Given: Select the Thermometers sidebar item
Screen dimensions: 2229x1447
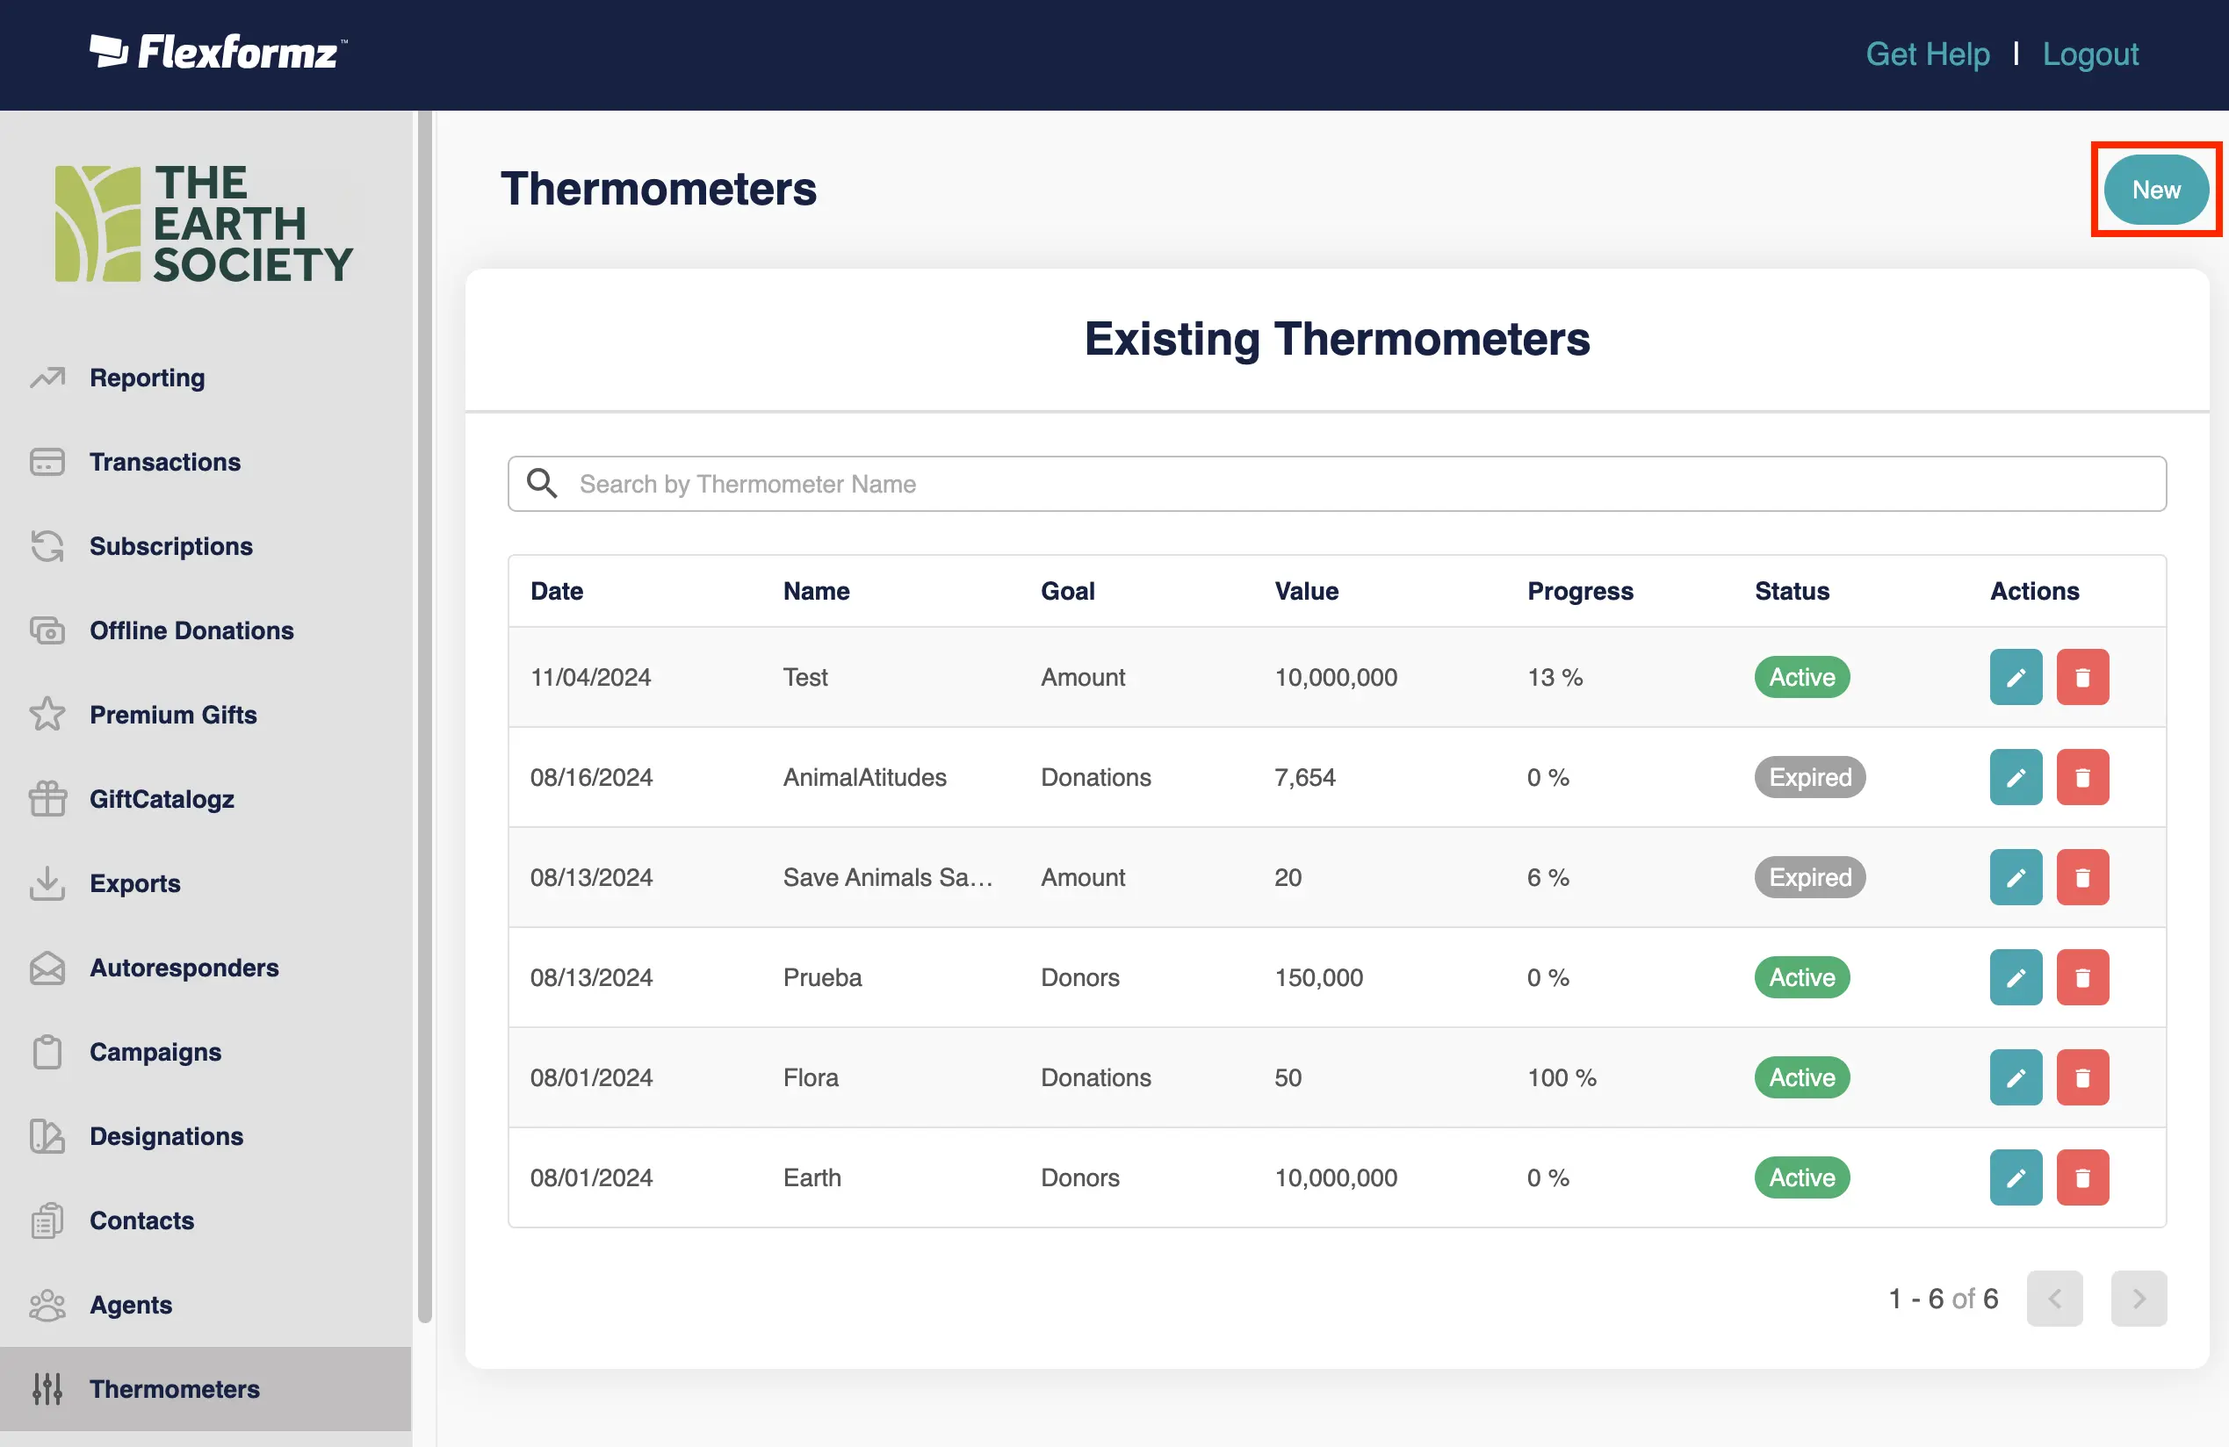Looking at the screenshot, I should [x=174, y=1388].
